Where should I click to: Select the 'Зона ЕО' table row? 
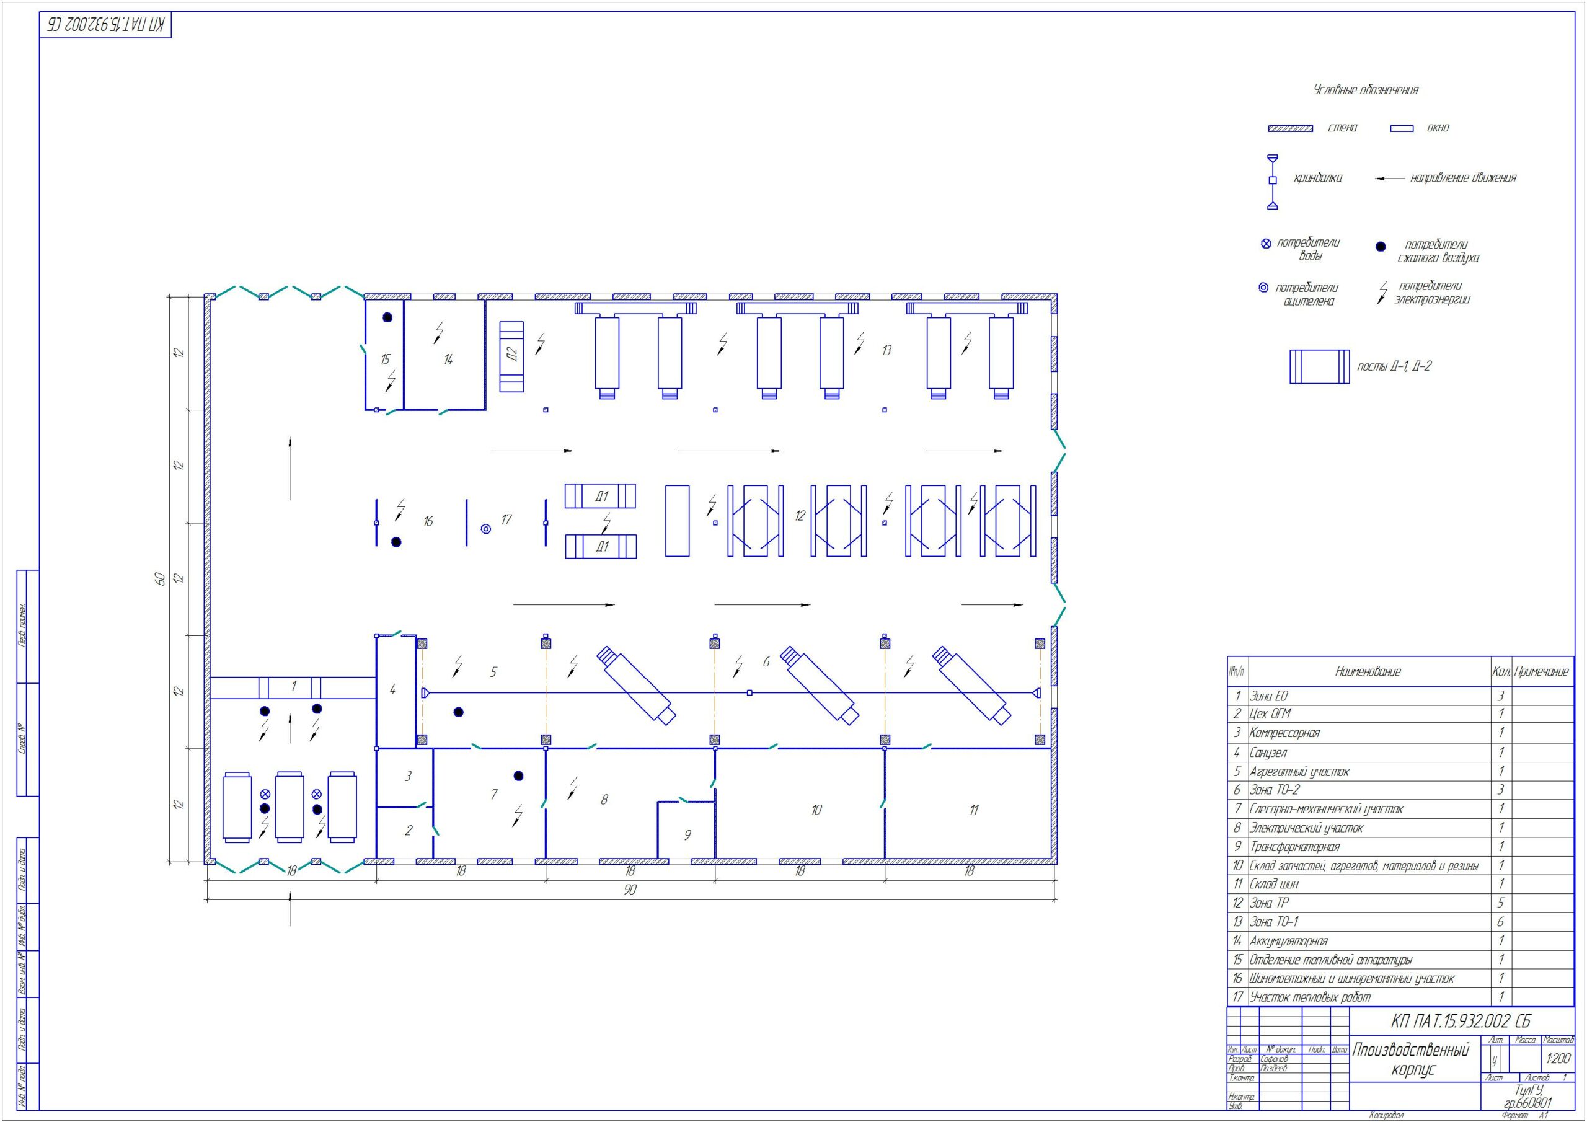point(1400,696)
